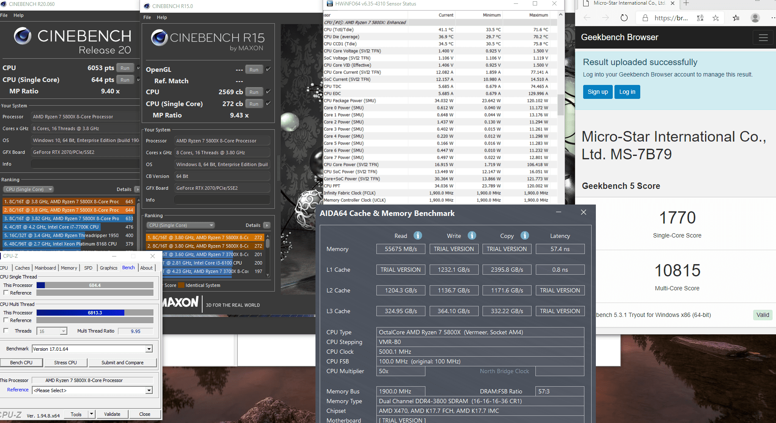Open the Edge favorites list icon
Image resolution: width=776 pixels, height=423 pixels.
click(736, 18)
